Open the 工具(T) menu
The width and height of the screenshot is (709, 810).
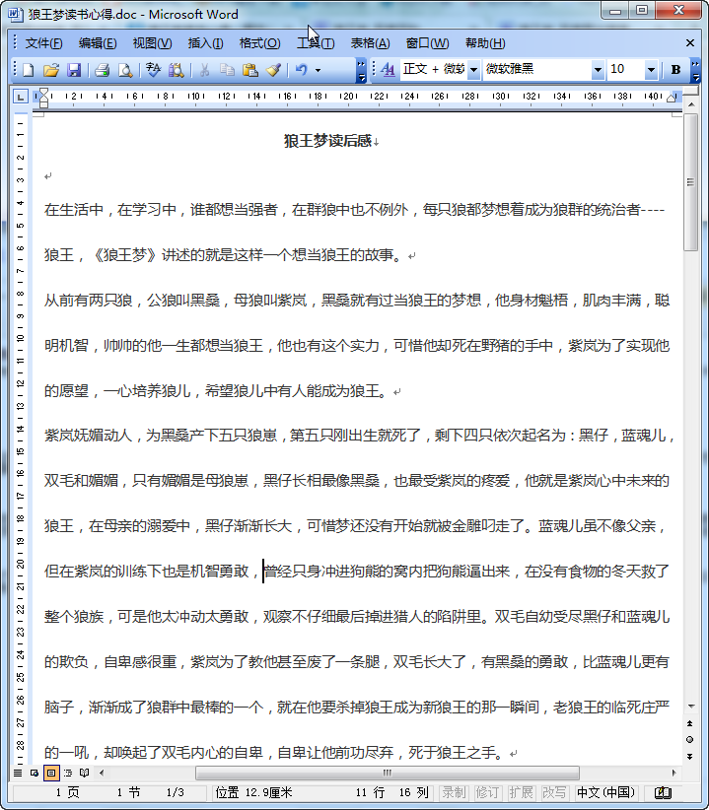(316, 43)
